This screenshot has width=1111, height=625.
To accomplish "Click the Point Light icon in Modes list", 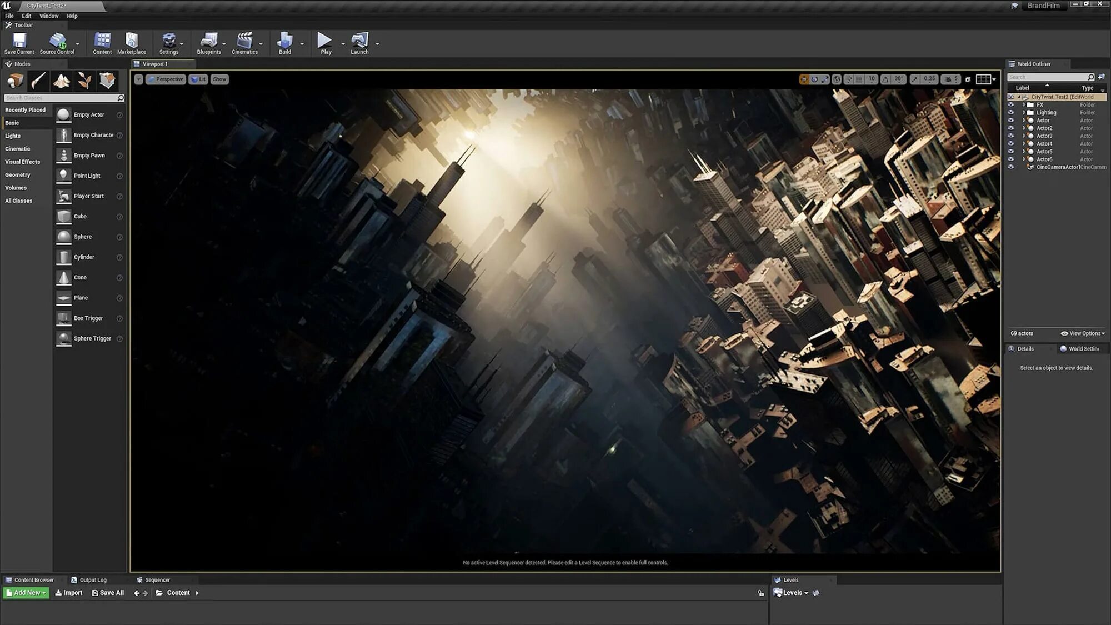I will [x=64, y=176].
